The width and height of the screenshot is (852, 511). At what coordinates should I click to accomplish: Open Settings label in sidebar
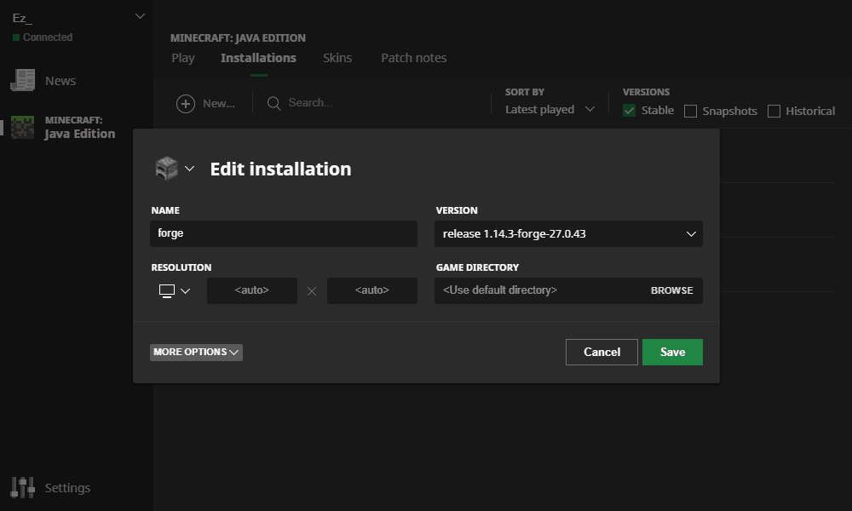67,488
